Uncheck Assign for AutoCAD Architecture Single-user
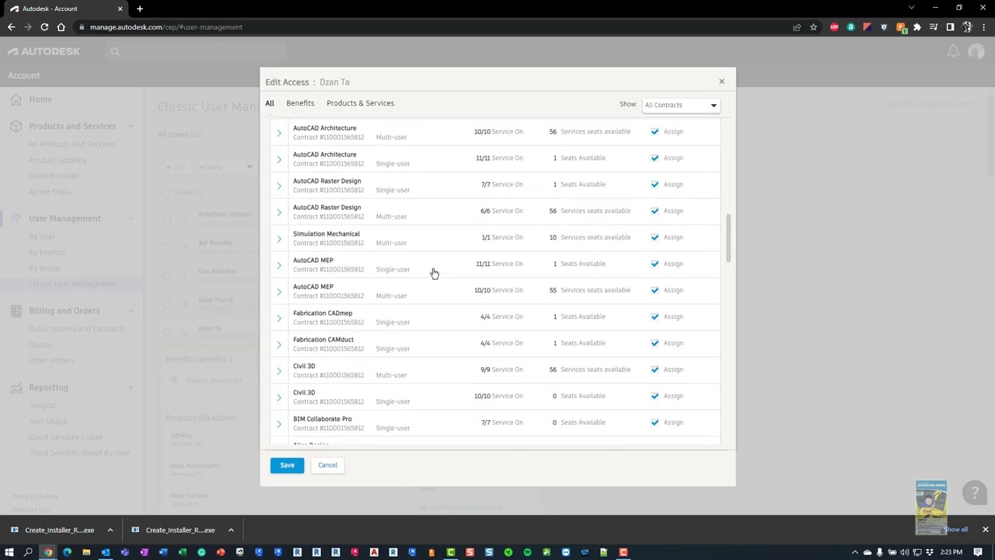The image size is (995, 560). coord(655,158)
